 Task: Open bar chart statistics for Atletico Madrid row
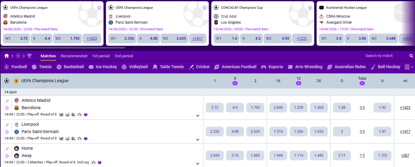tap(62, 115)
